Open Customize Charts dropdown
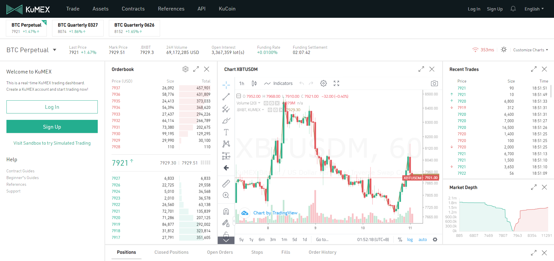The height and width of the screenshot is (261, 554). pyautogui.click(x=531, y=50)
